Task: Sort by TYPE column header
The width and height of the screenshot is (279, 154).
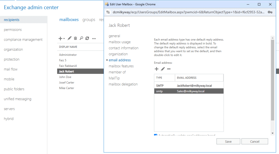Action: coord(159,78)
